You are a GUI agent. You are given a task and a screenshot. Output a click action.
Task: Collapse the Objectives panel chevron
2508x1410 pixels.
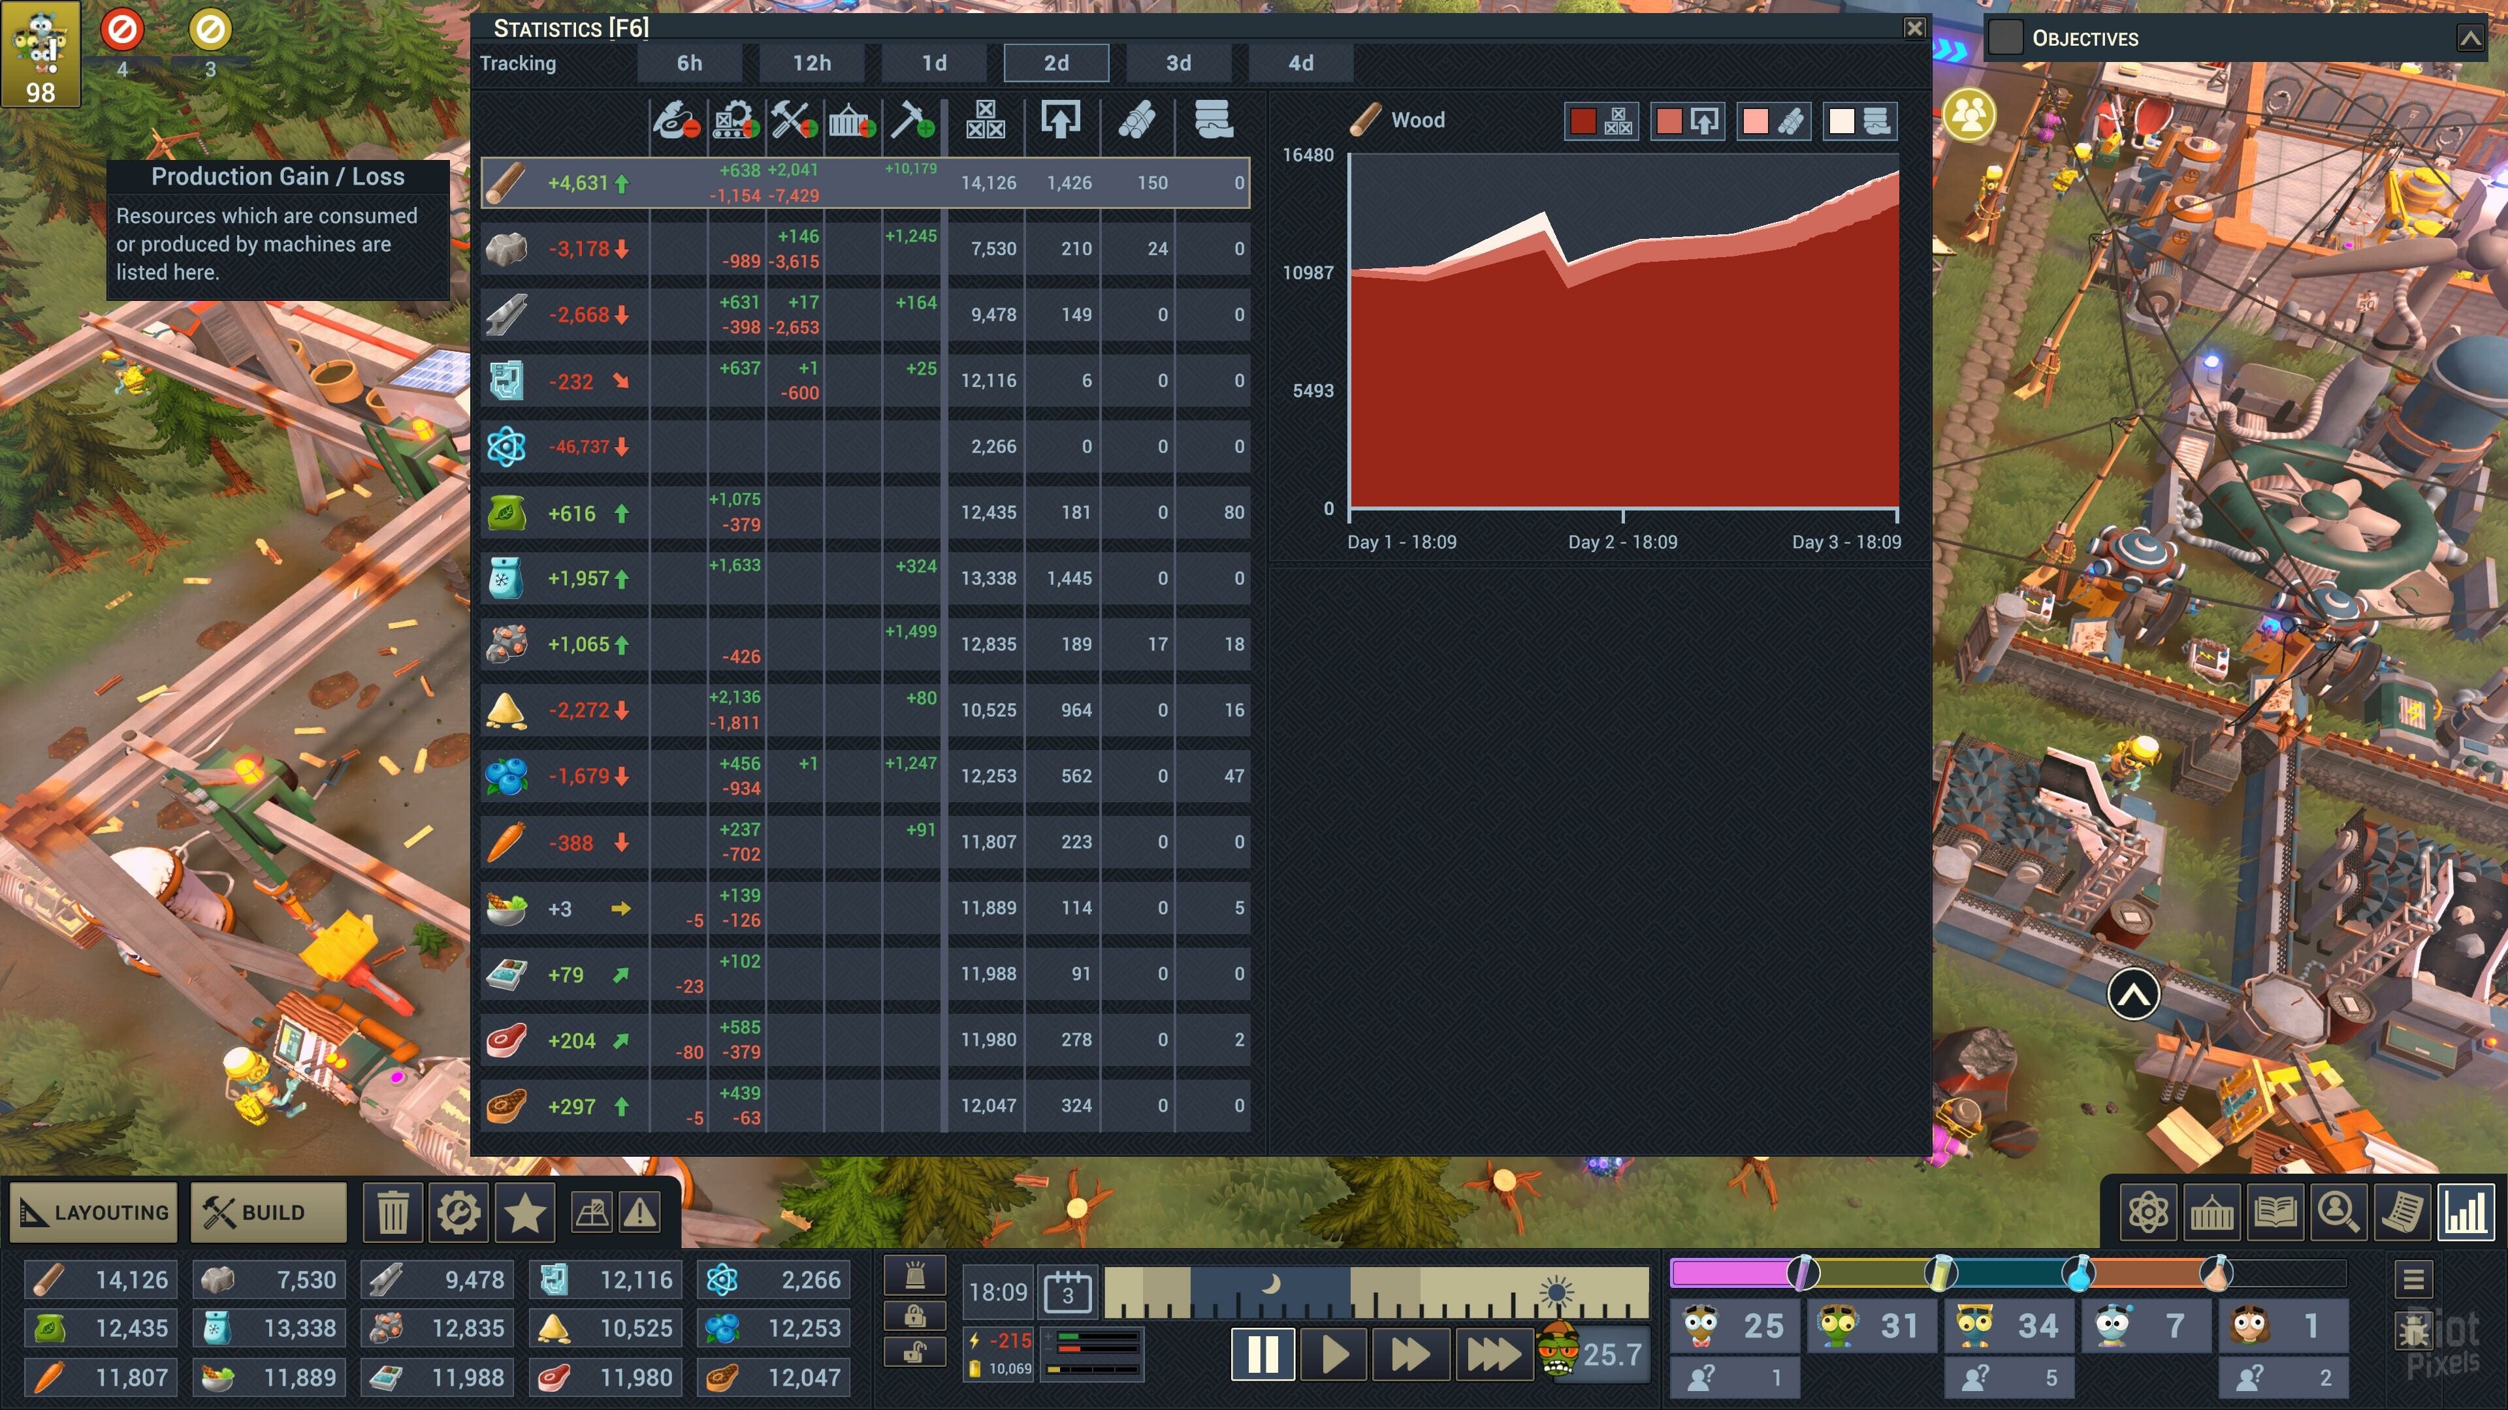click(x=2470, y=38)
